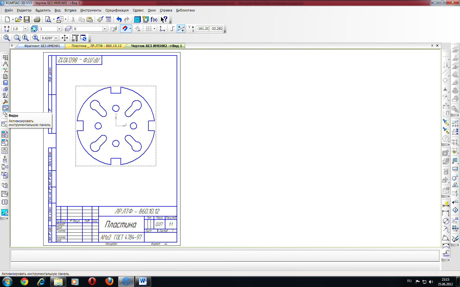Click the RU language indicator in tray

(x=409, y=281)
